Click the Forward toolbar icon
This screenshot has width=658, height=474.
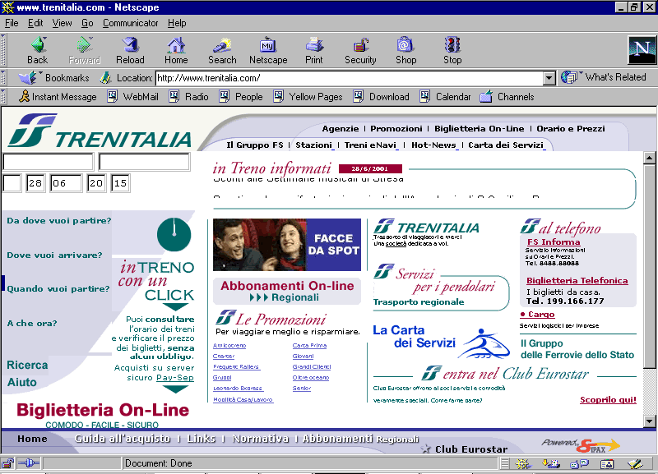tap(85, 50)
